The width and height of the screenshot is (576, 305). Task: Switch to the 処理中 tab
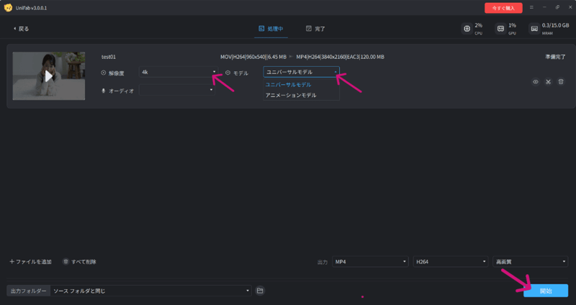pos(271,29)
